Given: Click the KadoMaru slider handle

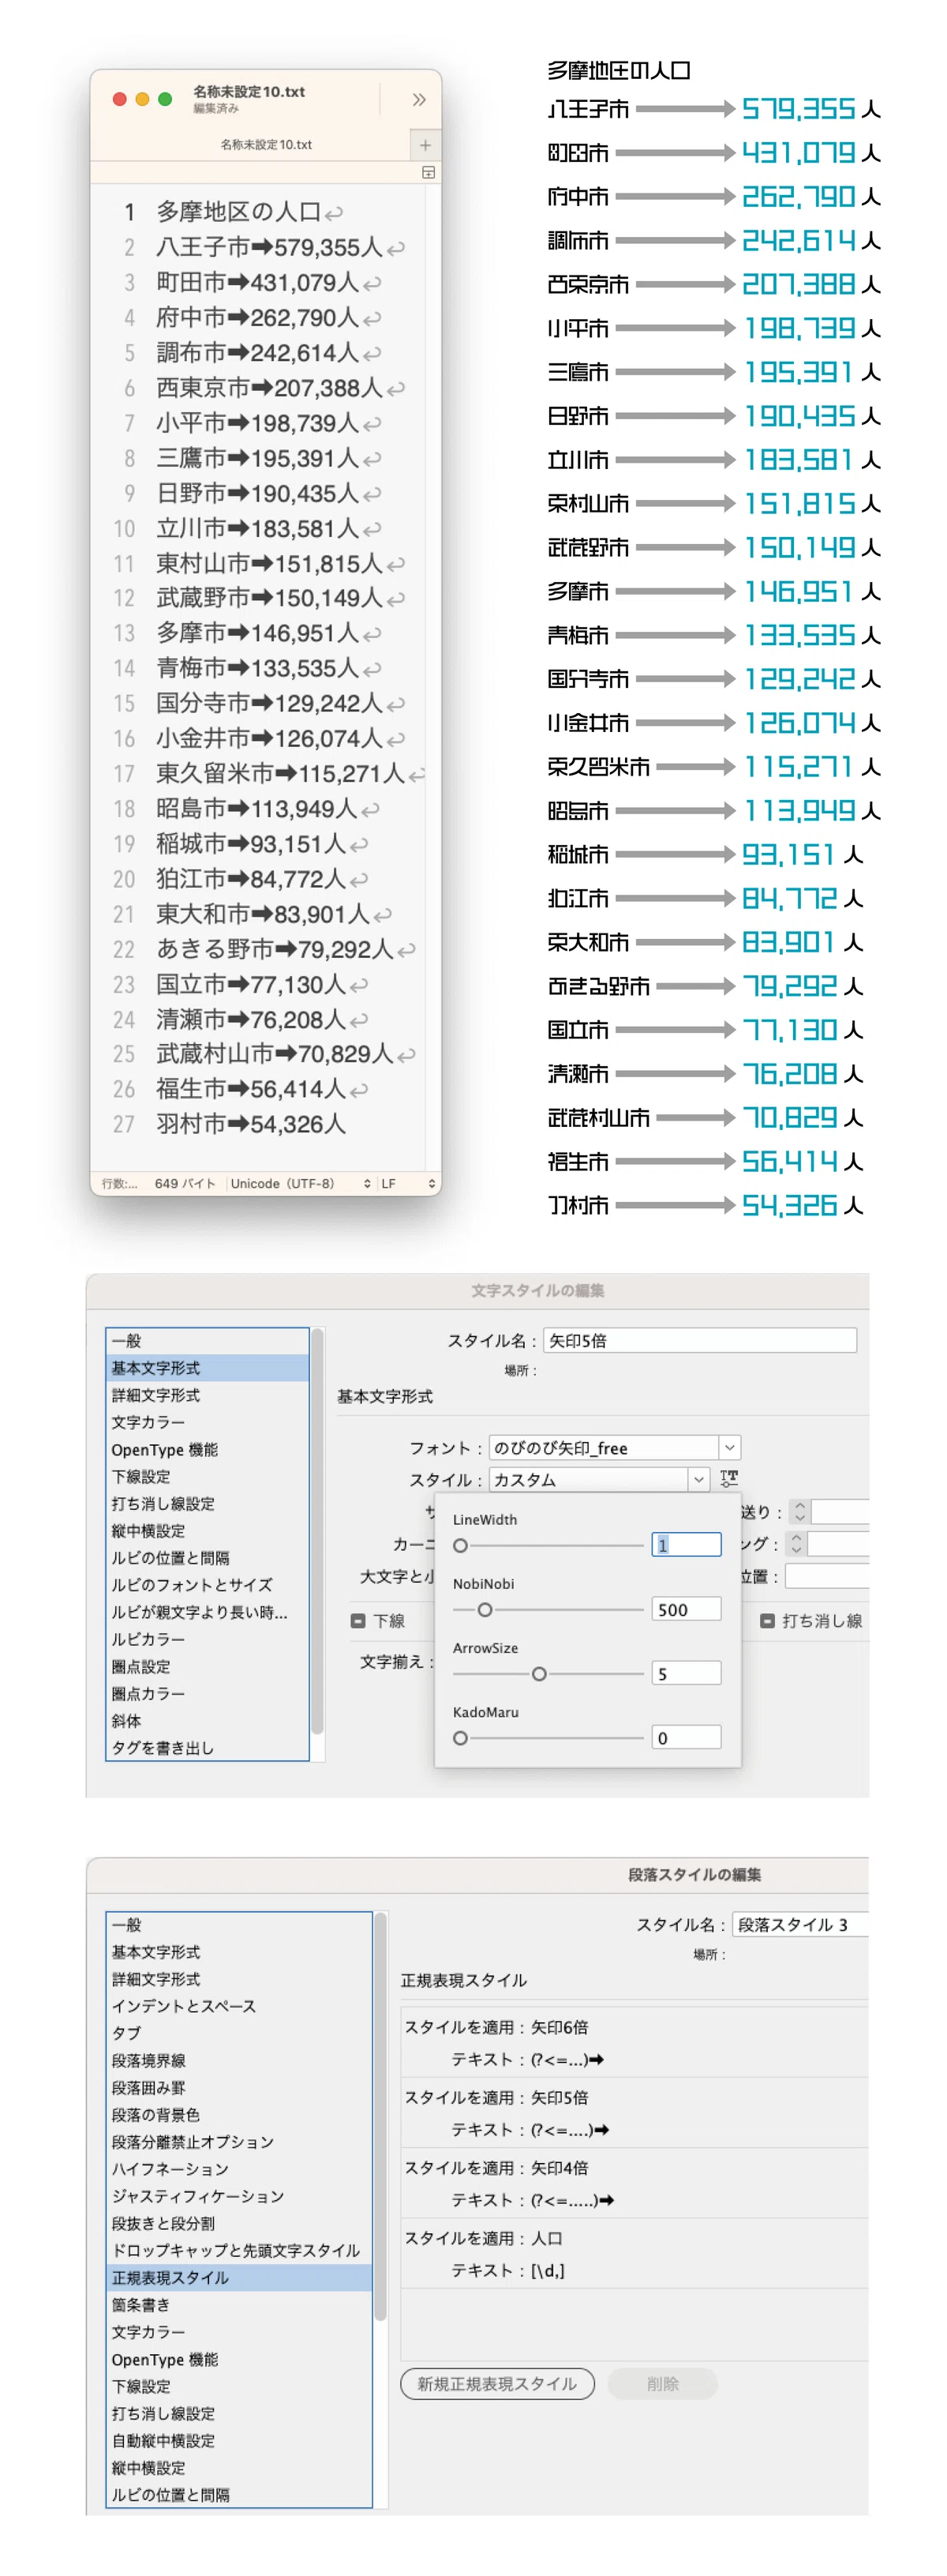Looking at the screenshot, I should (461, 1738).
